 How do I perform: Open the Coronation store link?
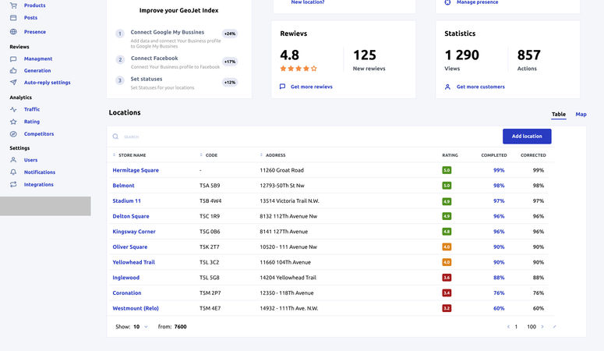click(x=127, y=293)
